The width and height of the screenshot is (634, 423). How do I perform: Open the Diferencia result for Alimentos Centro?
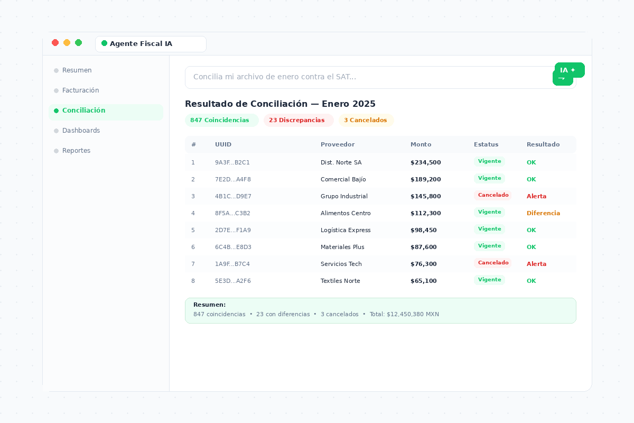[543, 213]
